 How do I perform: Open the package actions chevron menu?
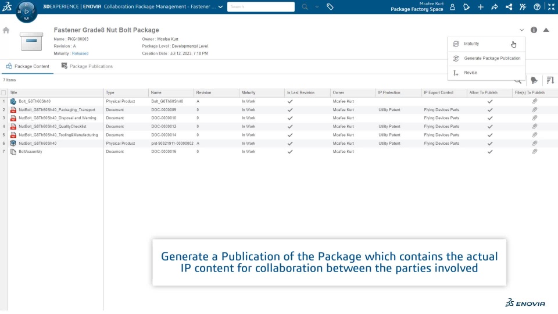pos(521,30)
